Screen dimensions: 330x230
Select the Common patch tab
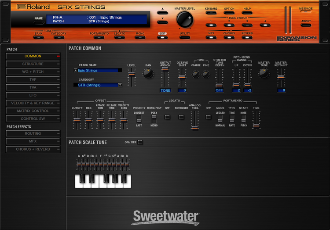click(33, 56)
